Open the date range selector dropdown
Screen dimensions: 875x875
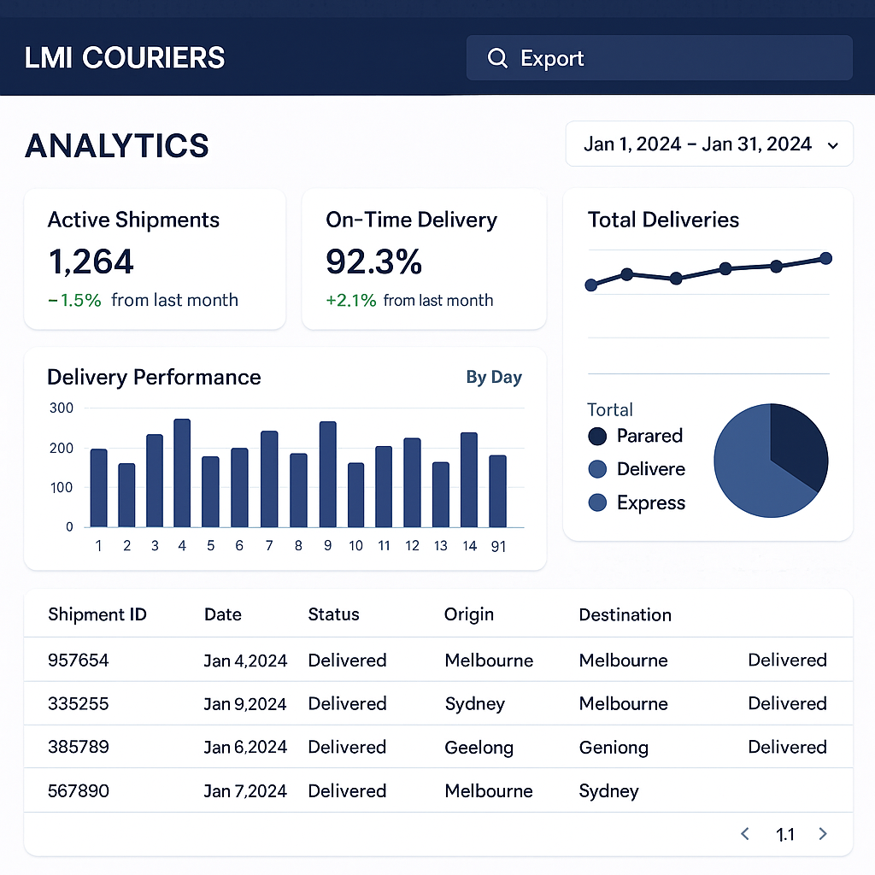[x=708, y=144]
